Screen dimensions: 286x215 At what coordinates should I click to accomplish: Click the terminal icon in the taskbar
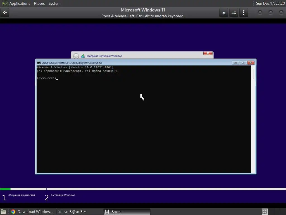pyautogui.click(x=60, y=212)
